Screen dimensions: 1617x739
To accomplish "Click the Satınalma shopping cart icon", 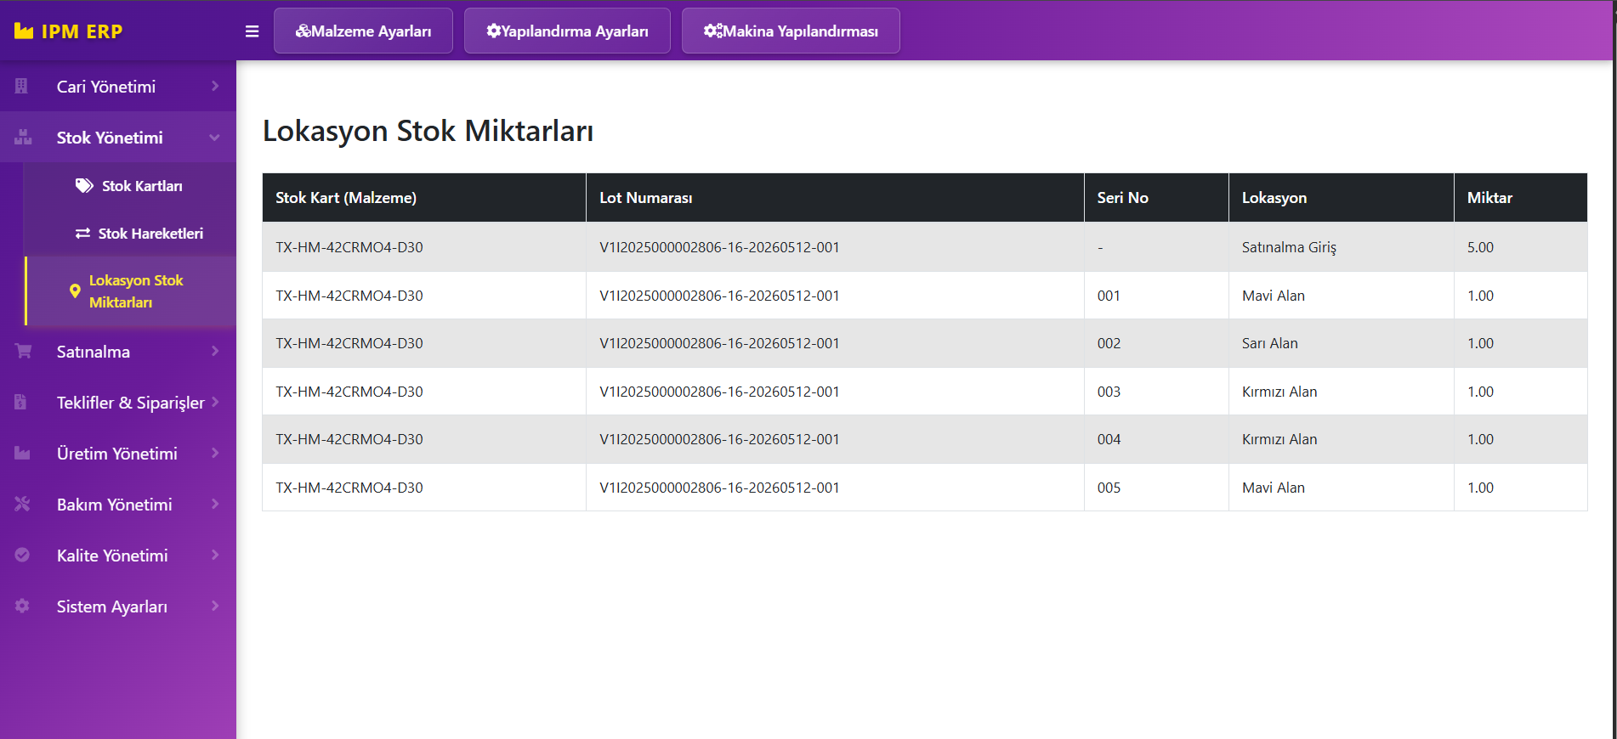I will coord(23,351).
